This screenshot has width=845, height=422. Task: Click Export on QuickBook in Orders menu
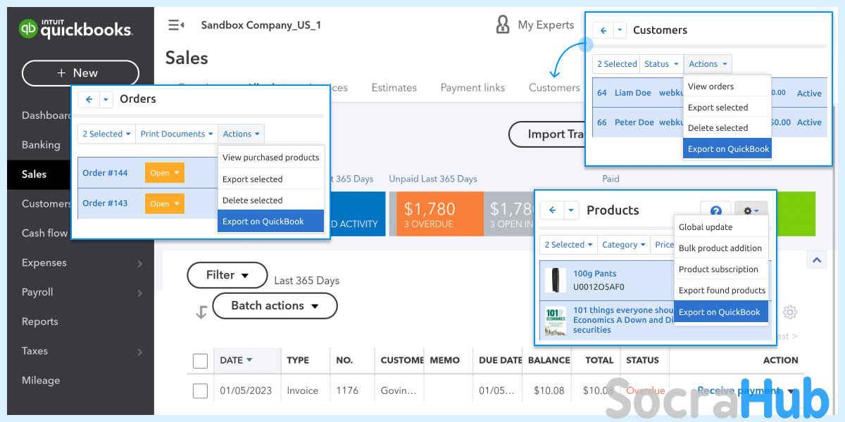(271, 222)
